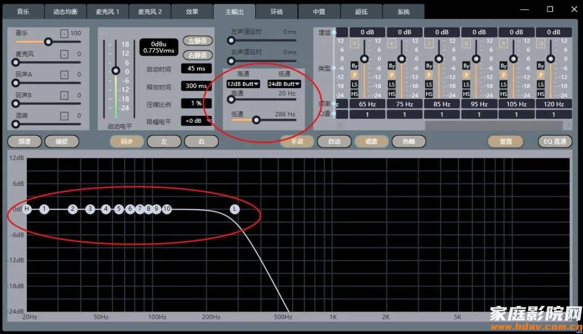The height and width of the screenshot is (334, 583).
Task: Switch to the 音乐 tab
Action: pyautogui.click(x=23, y=11)
